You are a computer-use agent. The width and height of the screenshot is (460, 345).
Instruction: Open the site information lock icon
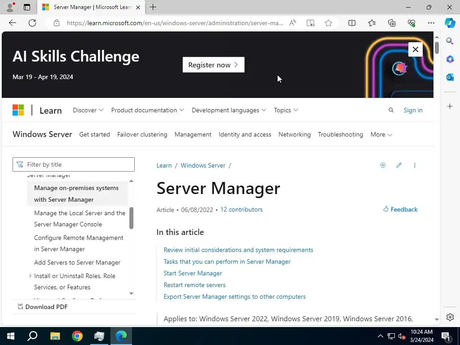click(57, 23)
